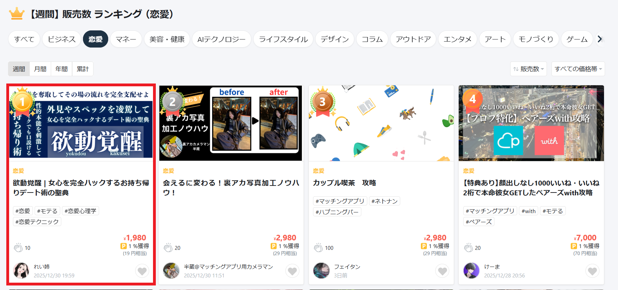
Task: Click the #マッチングアプリ tag on カップル喫茶 card
Action: 340,201
